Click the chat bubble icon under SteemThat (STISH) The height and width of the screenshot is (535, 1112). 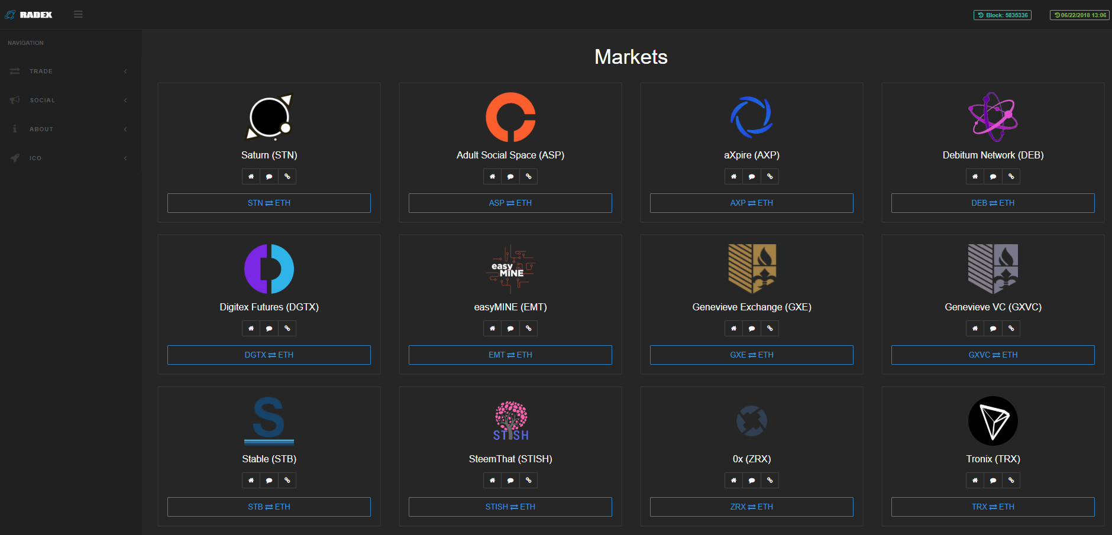pos(510,480)
